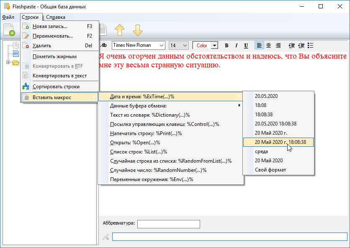Click the Аббревиатура input field
The image size is (350, 248).
pos(169,224)
